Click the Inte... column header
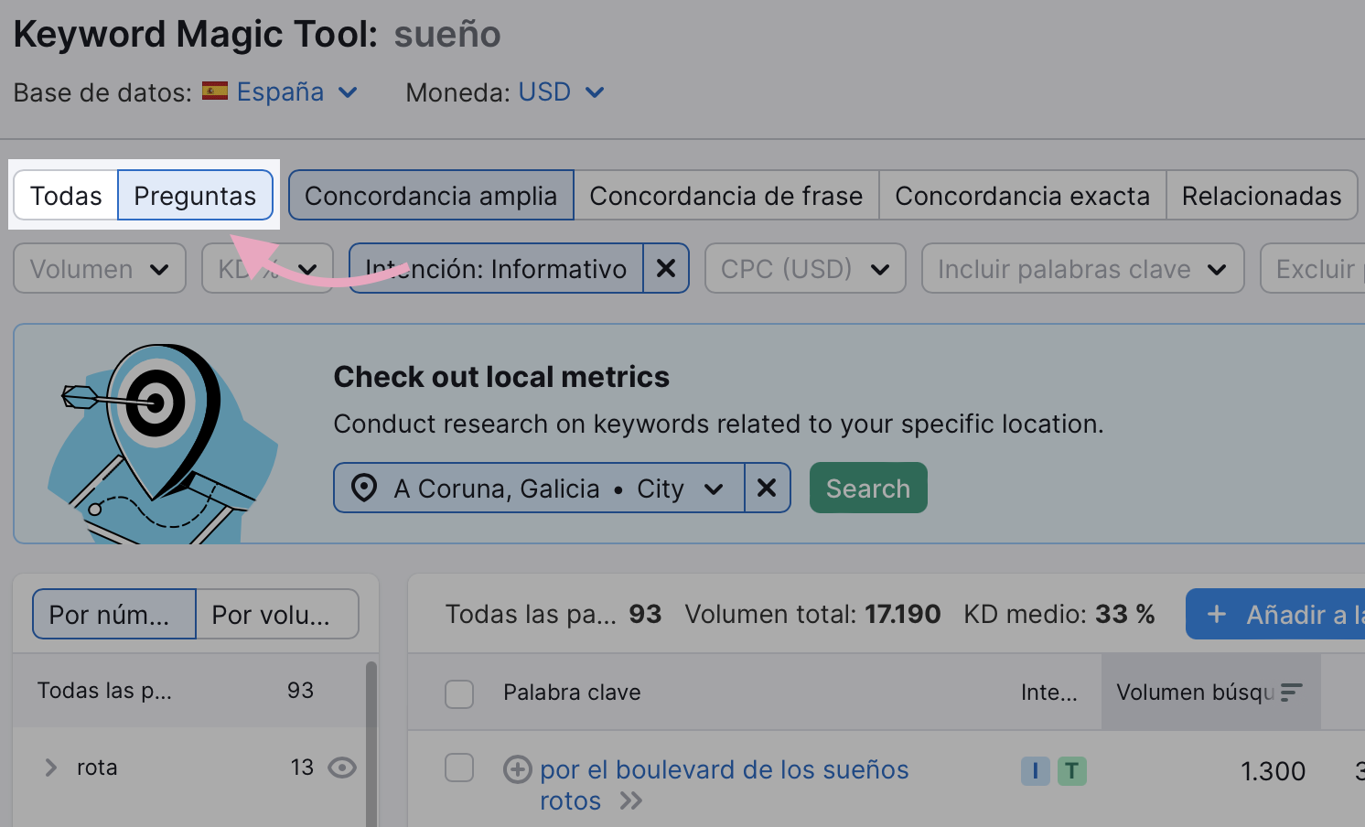This screenshot has height=827, width=1365. (1048, 693)
